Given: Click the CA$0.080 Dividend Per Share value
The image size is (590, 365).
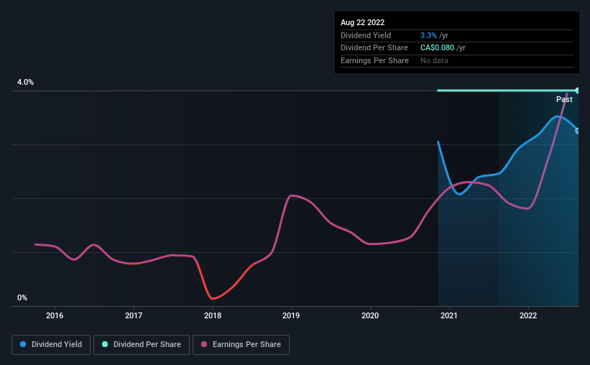Looking at the screenshot, I should click(437, 48).
